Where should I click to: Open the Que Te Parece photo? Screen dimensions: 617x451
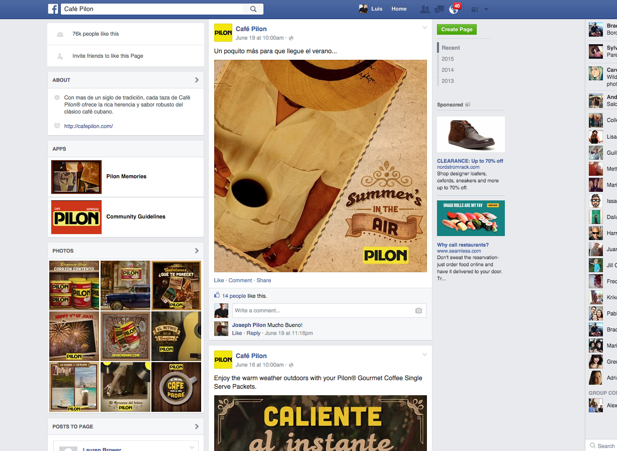click(x=177, y=285)
